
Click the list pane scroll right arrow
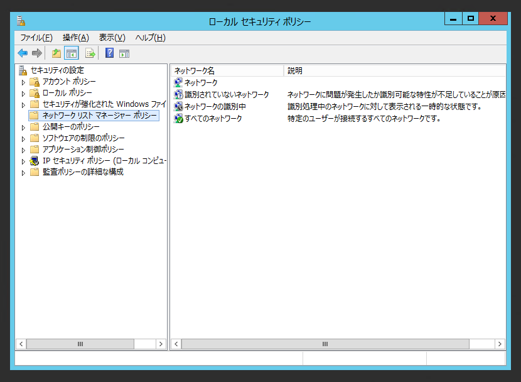[x=500, y=344]
